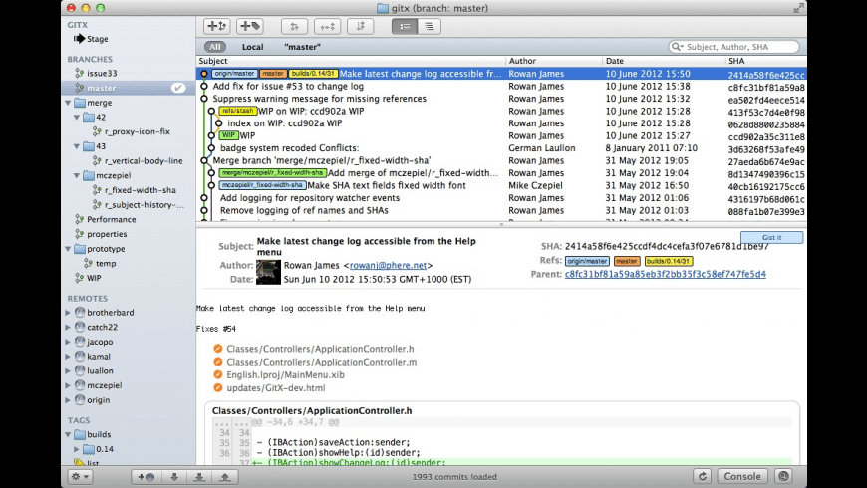Open the rowanj@phere.net email link
This screenshot has height=488, width=867.
(x=388, y=265)
